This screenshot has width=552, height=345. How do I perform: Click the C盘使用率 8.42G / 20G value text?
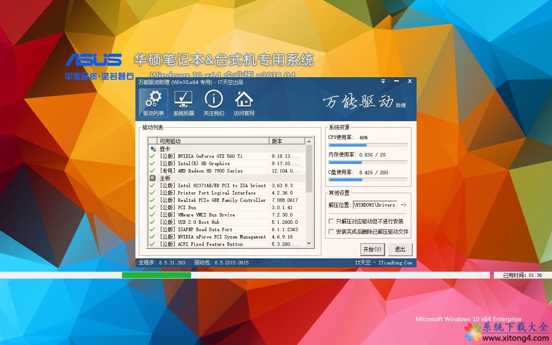373,172
